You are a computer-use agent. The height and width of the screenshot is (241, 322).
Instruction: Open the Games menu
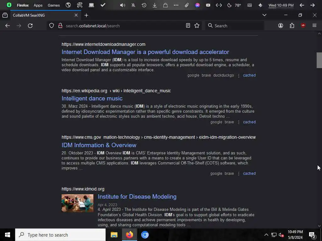[53, 5]
